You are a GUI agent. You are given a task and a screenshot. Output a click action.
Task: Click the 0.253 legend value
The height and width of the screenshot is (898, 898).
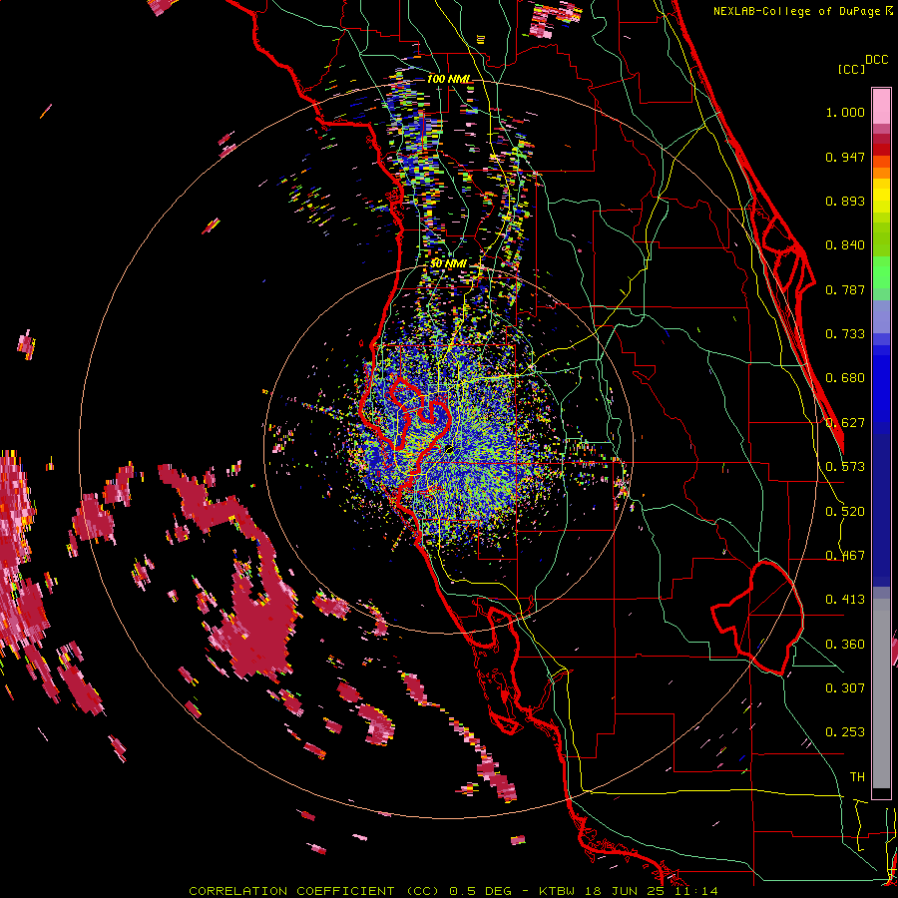(845, 732)
